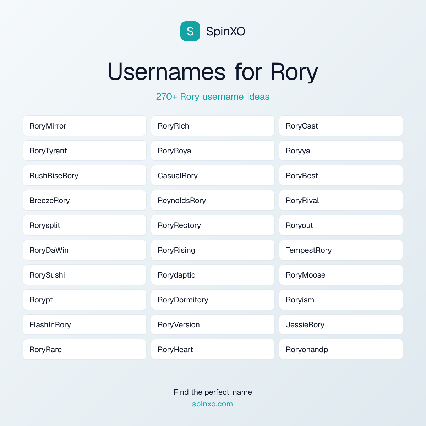The width and height of the screenshot is (426, 426).
Task: Select the RoryCast username card
Action: tap(341, 126)
